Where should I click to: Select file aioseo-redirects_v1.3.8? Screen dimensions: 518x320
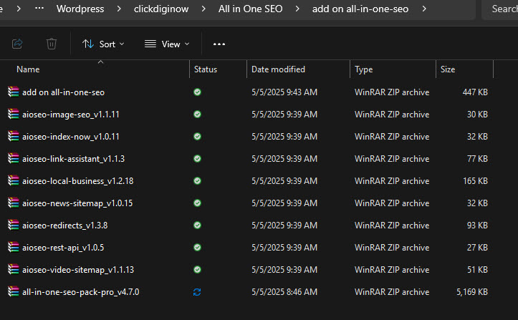(64, 226)
